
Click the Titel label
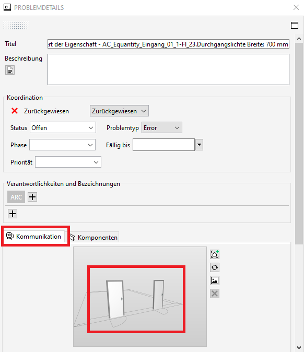tap(10, 44)
